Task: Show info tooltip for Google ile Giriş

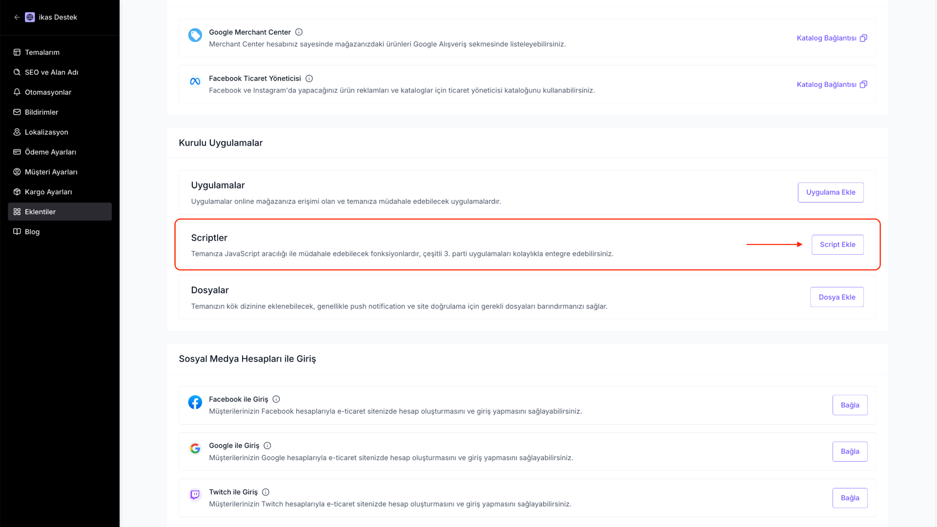Action: point(267,446)
